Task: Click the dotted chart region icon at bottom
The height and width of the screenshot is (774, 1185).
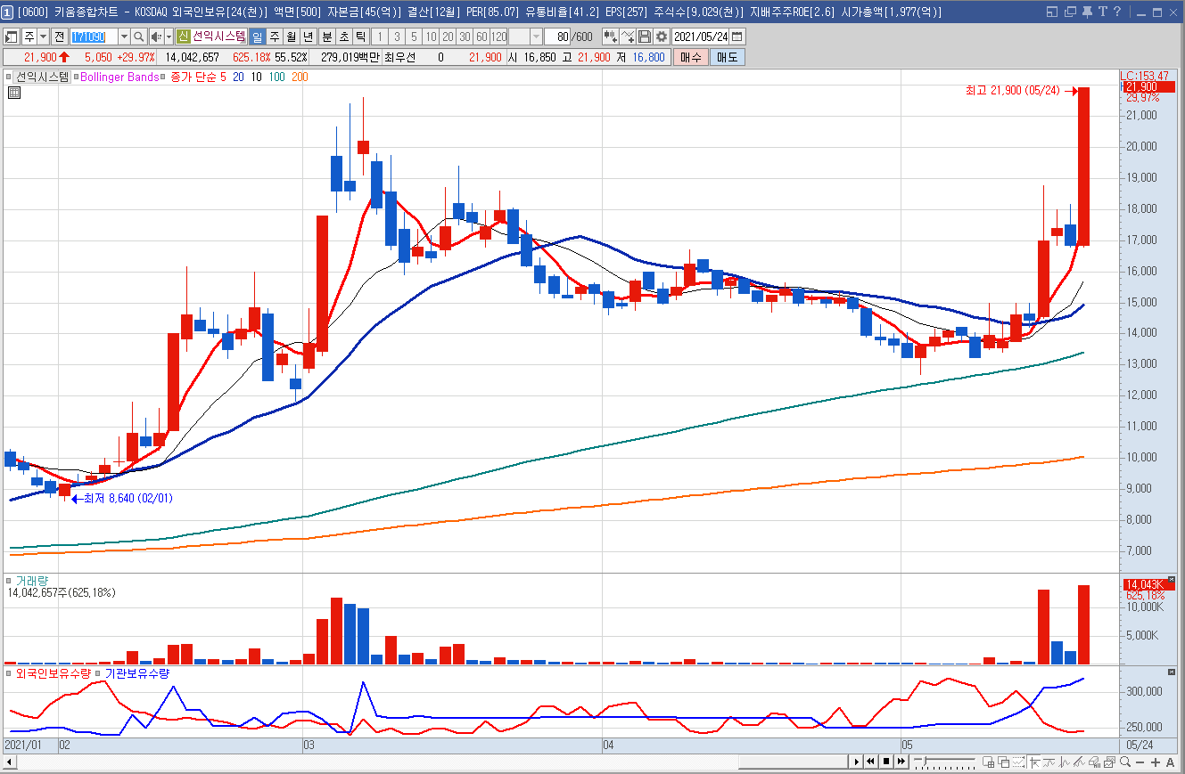Action: click(1018, 762)
